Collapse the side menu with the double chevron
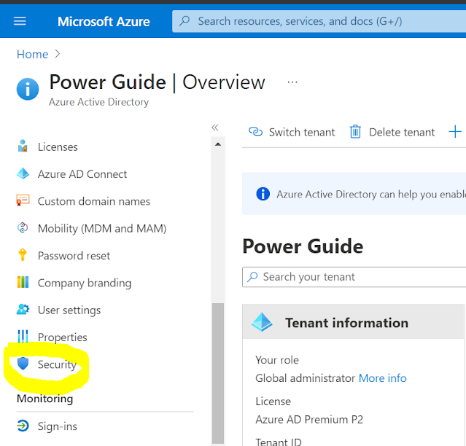This screenshot has width=466, height=446. tap(215, 128)
